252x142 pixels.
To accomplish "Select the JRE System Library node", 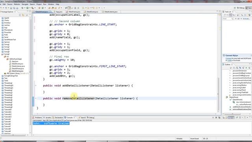I will (x=17, y=73).
